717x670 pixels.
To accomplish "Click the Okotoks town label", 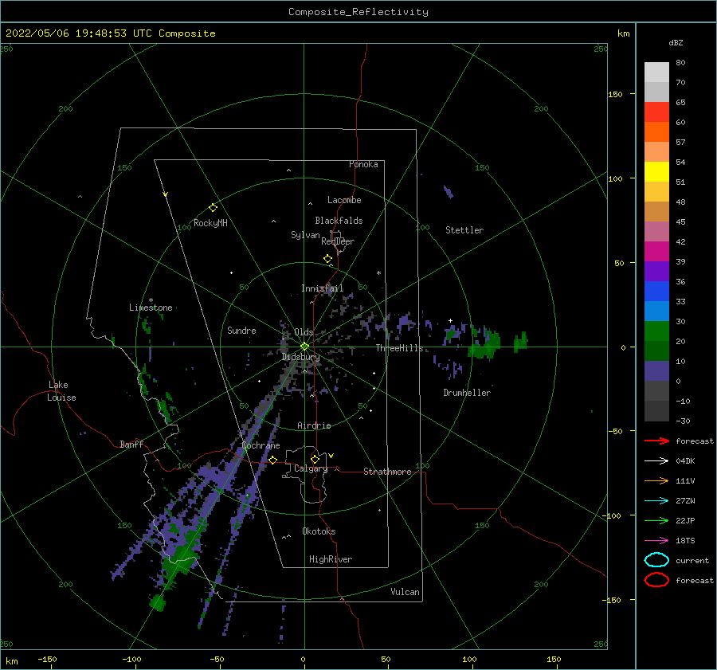I will 319,531.
